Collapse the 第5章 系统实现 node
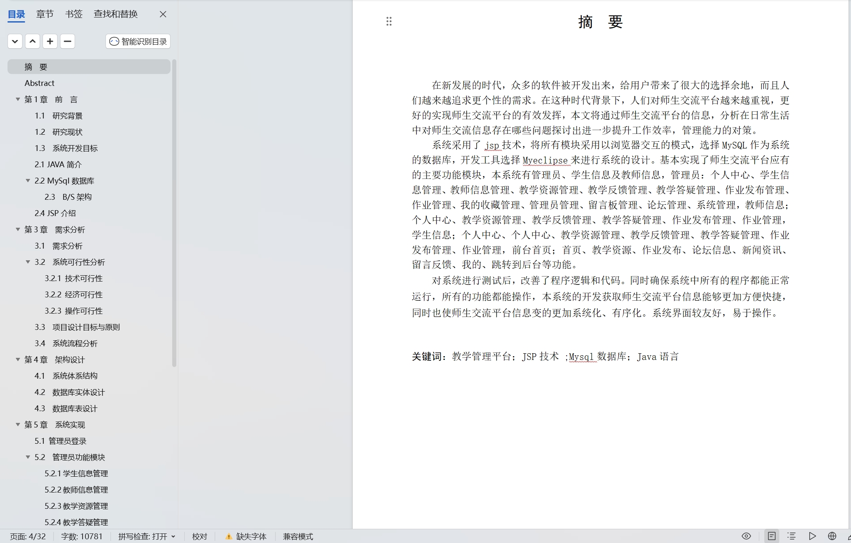Screen dimensions: 851x543 pos(18,425)
